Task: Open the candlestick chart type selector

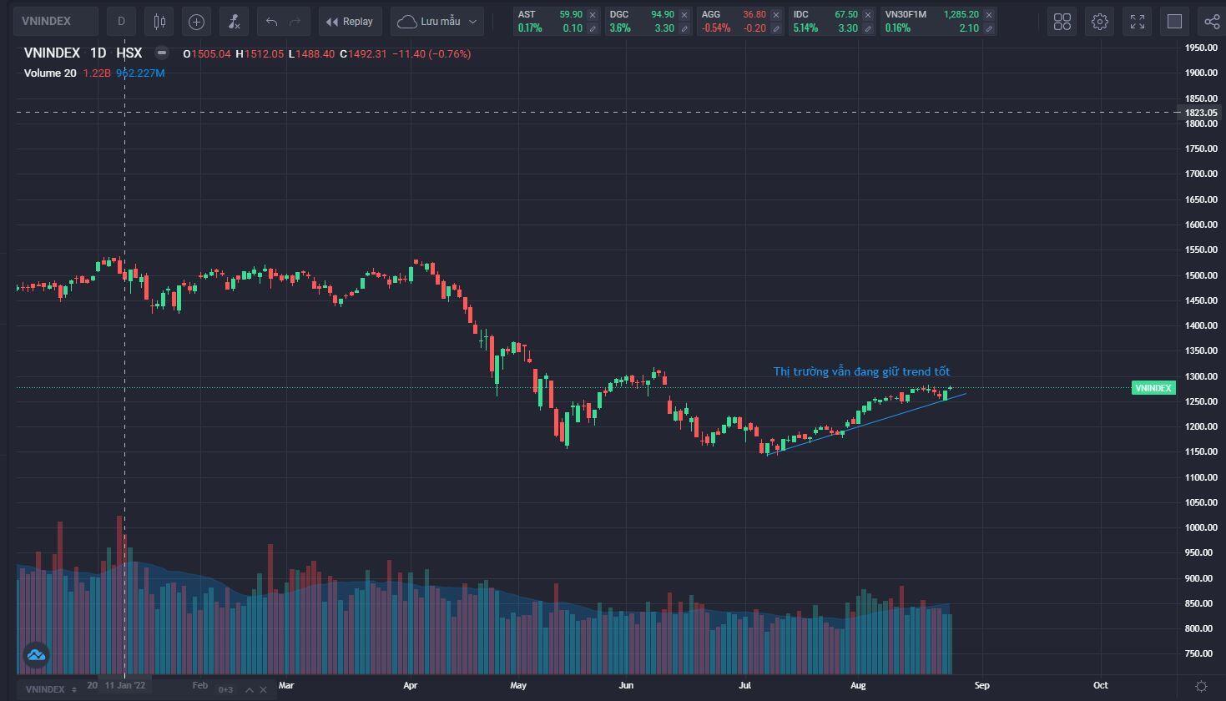Action: [159, 21]
